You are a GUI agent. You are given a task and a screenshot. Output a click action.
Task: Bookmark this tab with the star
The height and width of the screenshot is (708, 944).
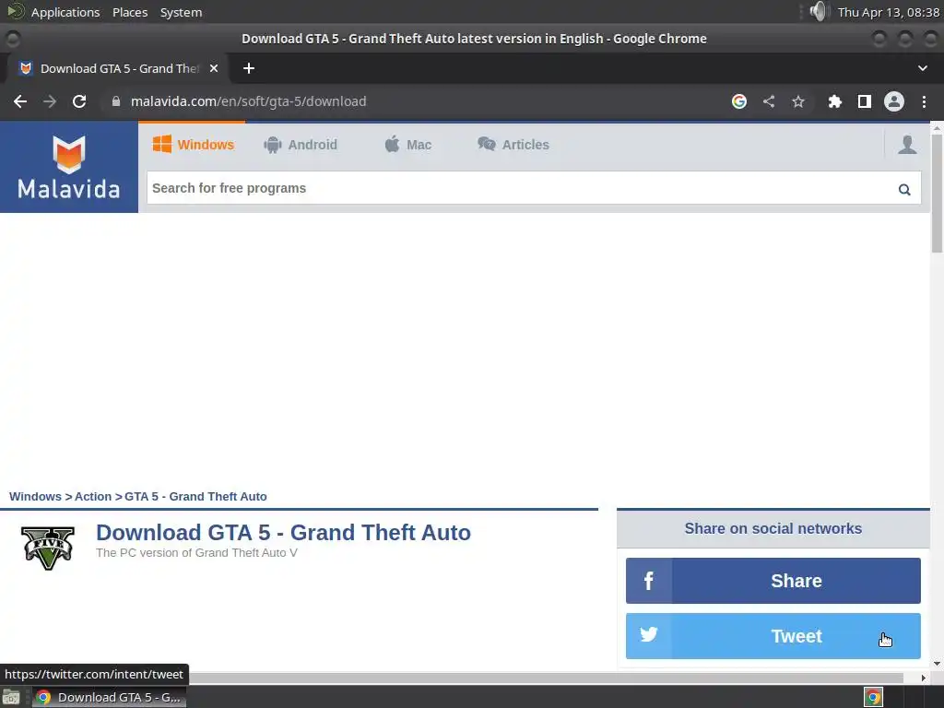pyautogui.click(x=798, y=101)
